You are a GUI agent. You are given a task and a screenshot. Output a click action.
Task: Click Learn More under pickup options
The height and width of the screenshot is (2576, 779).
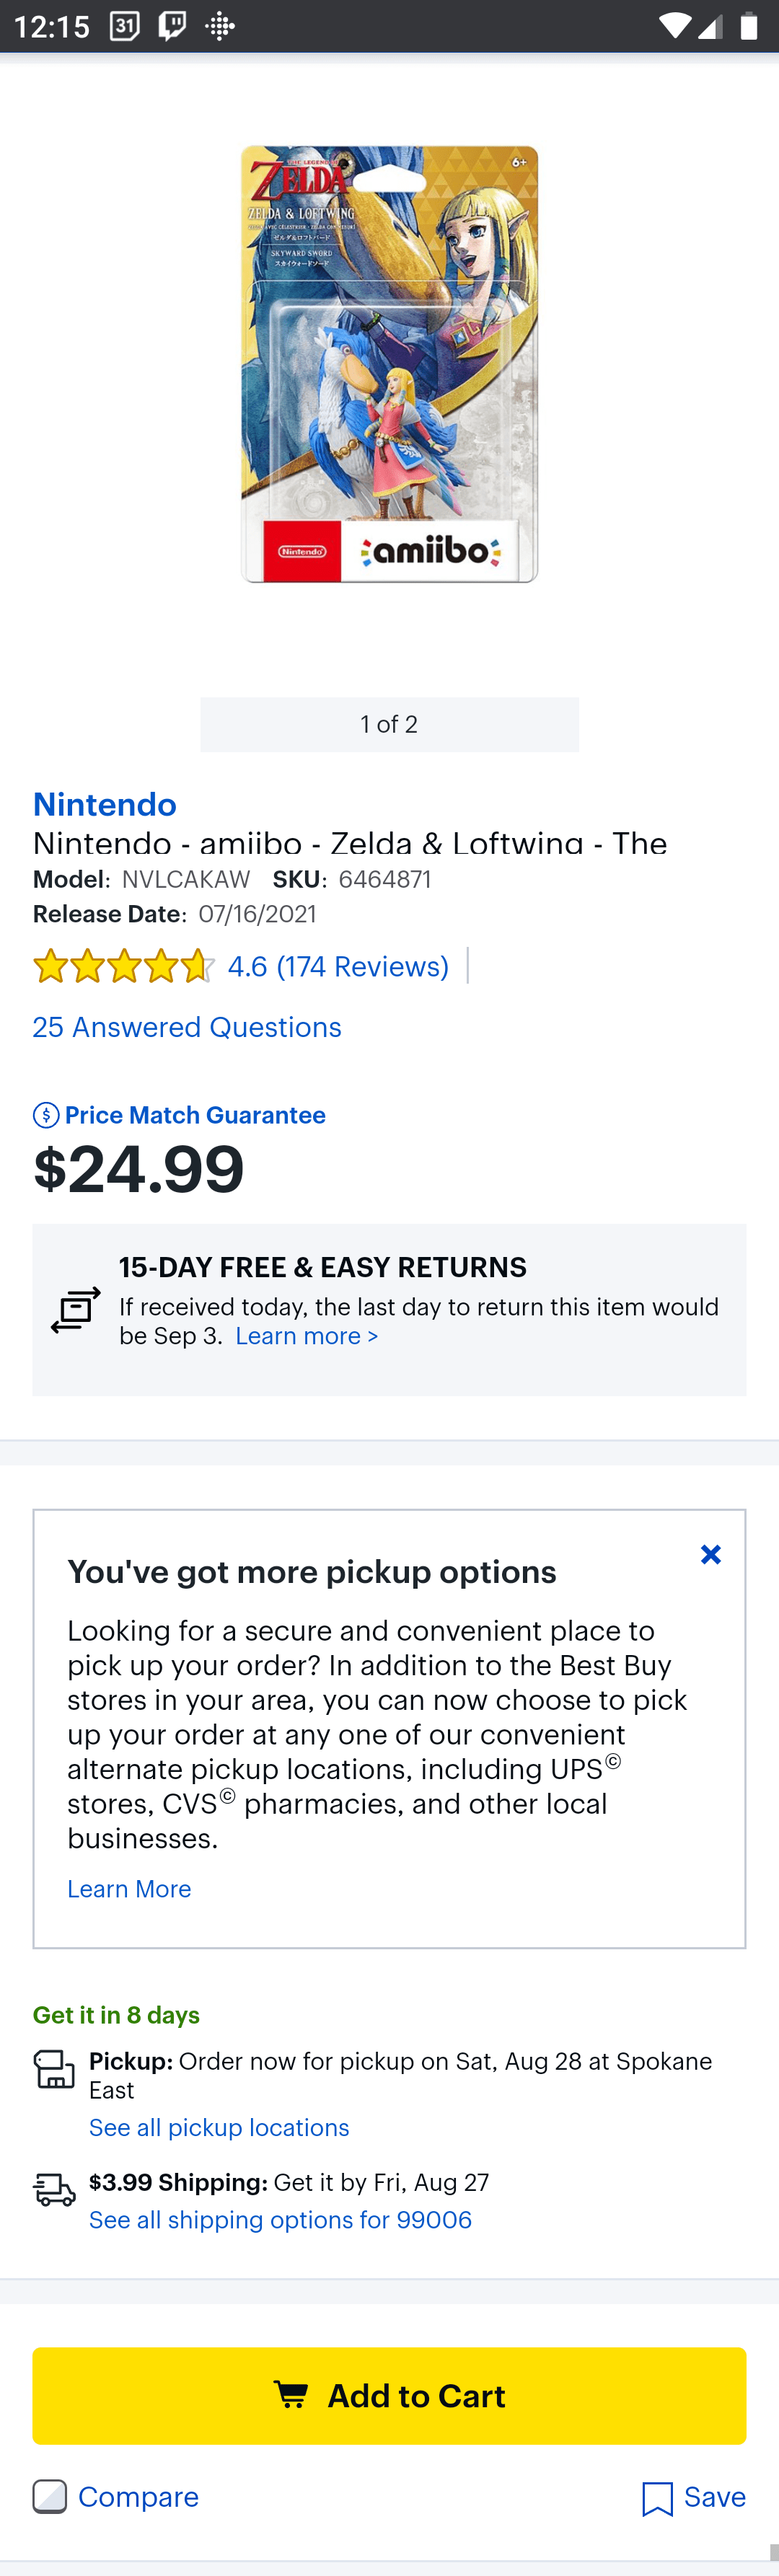[129, 1889]
